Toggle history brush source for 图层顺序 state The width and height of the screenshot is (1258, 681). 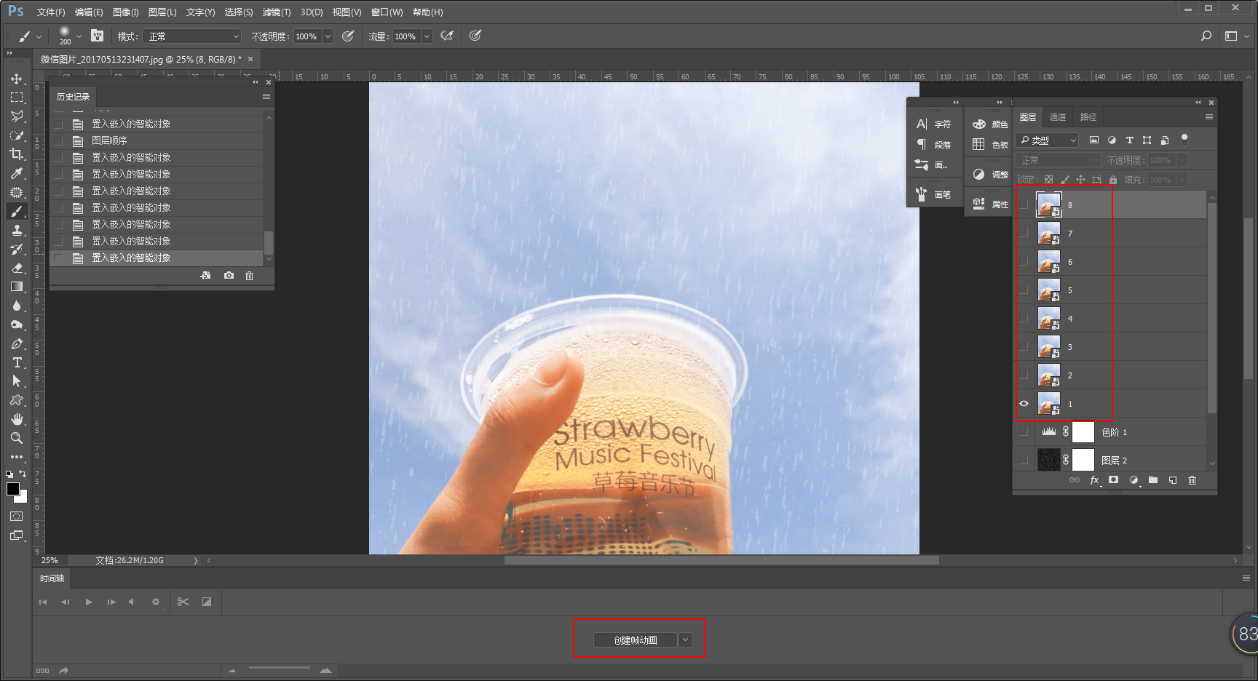click(x=58, y=141)
